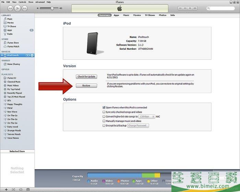Switch to the device Movies tab
The image size is (240, 192).
point(137,15)
